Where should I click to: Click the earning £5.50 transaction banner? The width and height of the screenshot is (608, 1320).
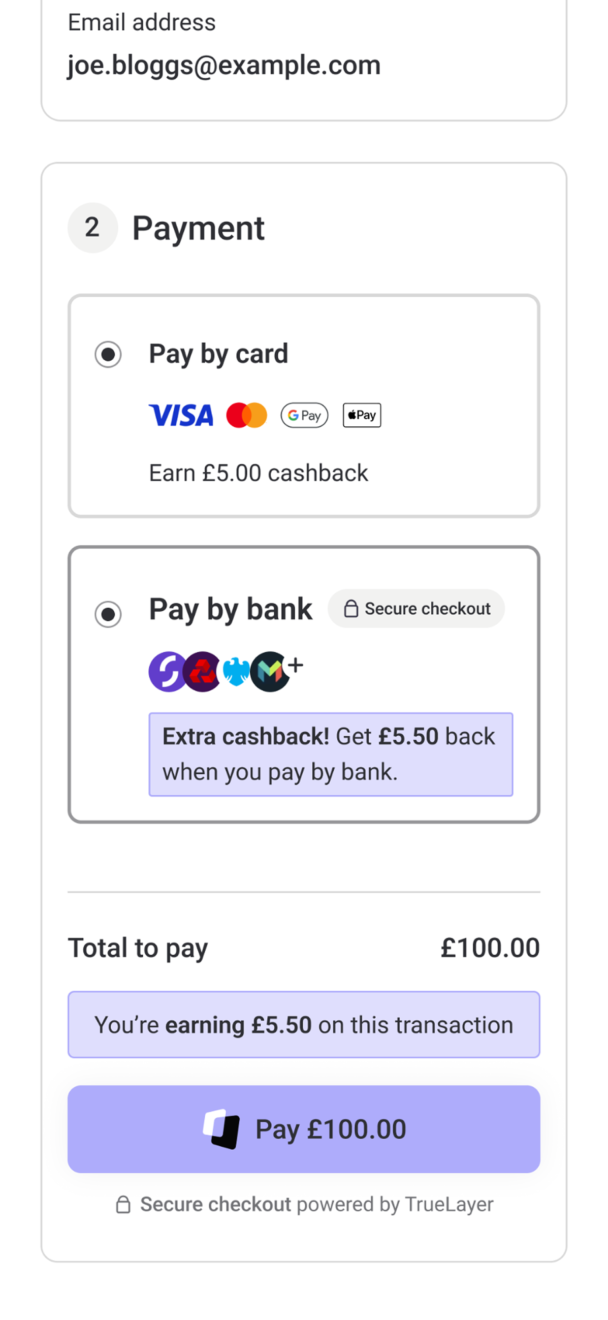[x=304, y=1025]
